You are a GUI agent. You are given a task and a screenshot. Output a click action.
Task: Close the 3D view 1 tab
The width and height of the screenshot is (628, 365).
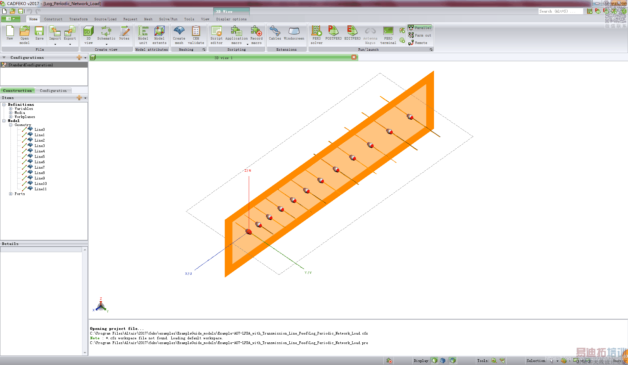[354, 57]
